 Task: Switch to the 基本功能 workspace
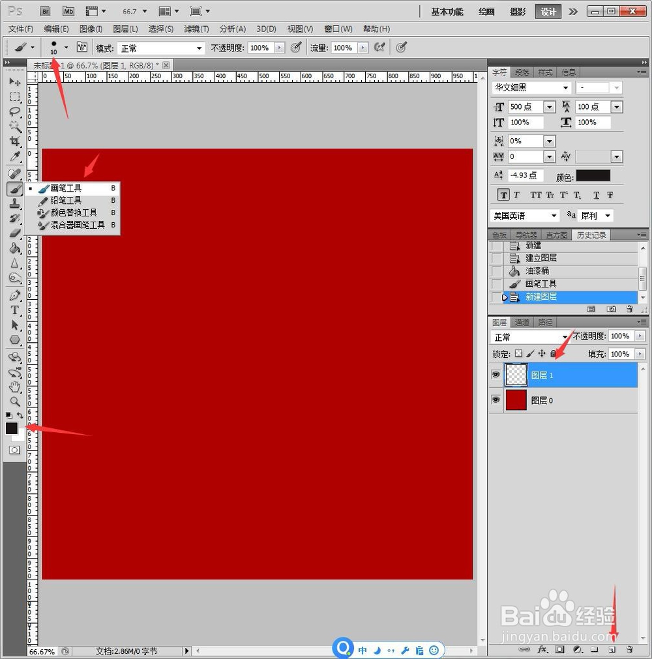point(447,11)
